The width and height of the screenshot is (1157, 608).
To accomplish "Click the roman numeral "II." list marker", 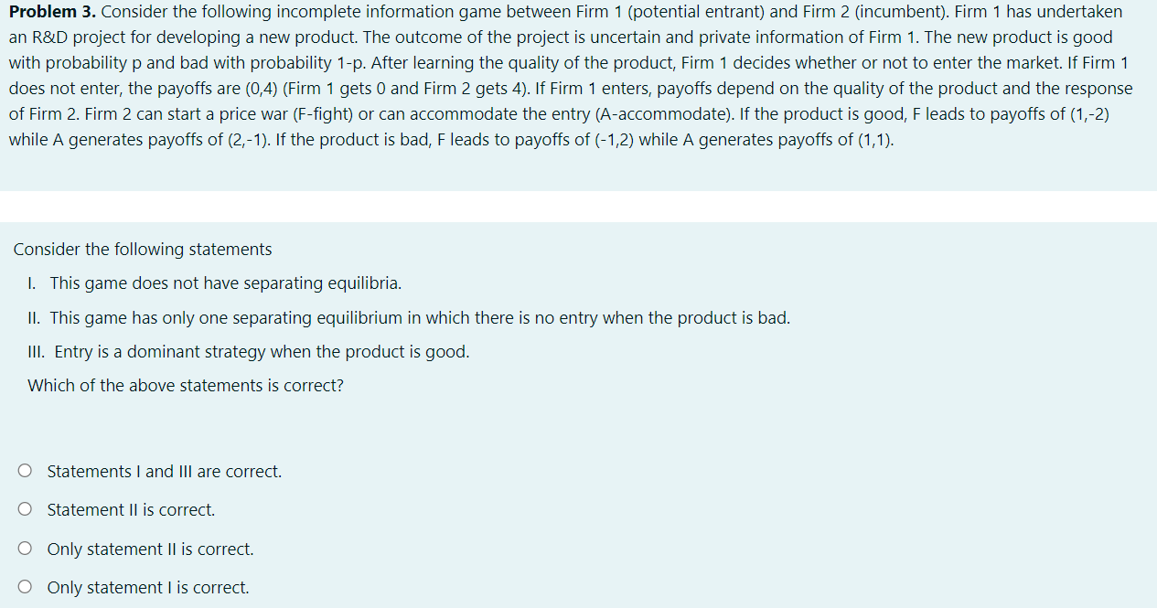I will tap(34, 318).
